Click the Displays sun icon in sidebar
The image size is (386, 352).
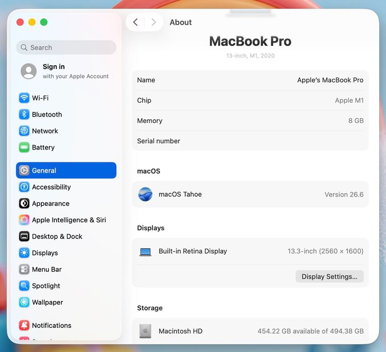coord(24,253)
